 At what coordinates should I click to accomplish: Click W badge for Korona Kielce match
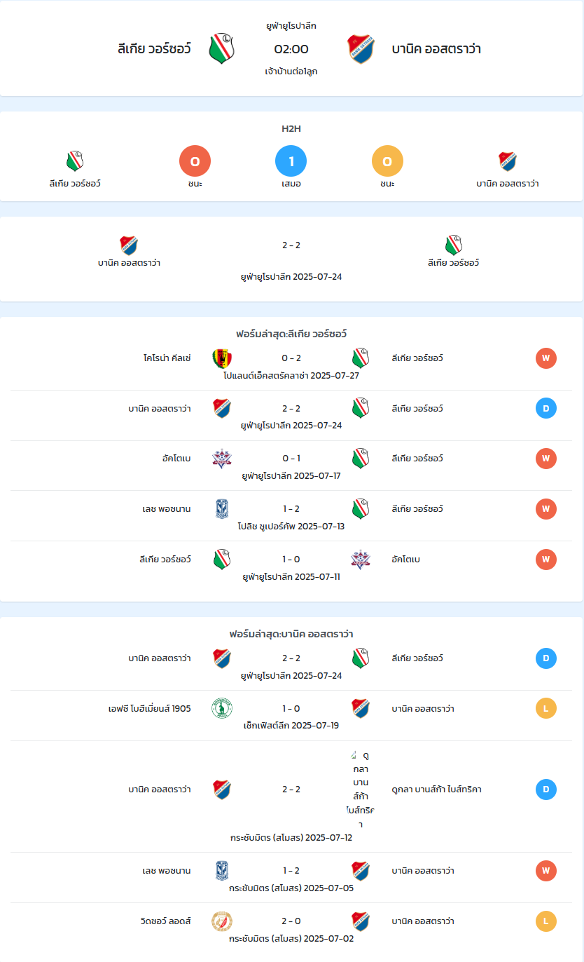[546, 358]
